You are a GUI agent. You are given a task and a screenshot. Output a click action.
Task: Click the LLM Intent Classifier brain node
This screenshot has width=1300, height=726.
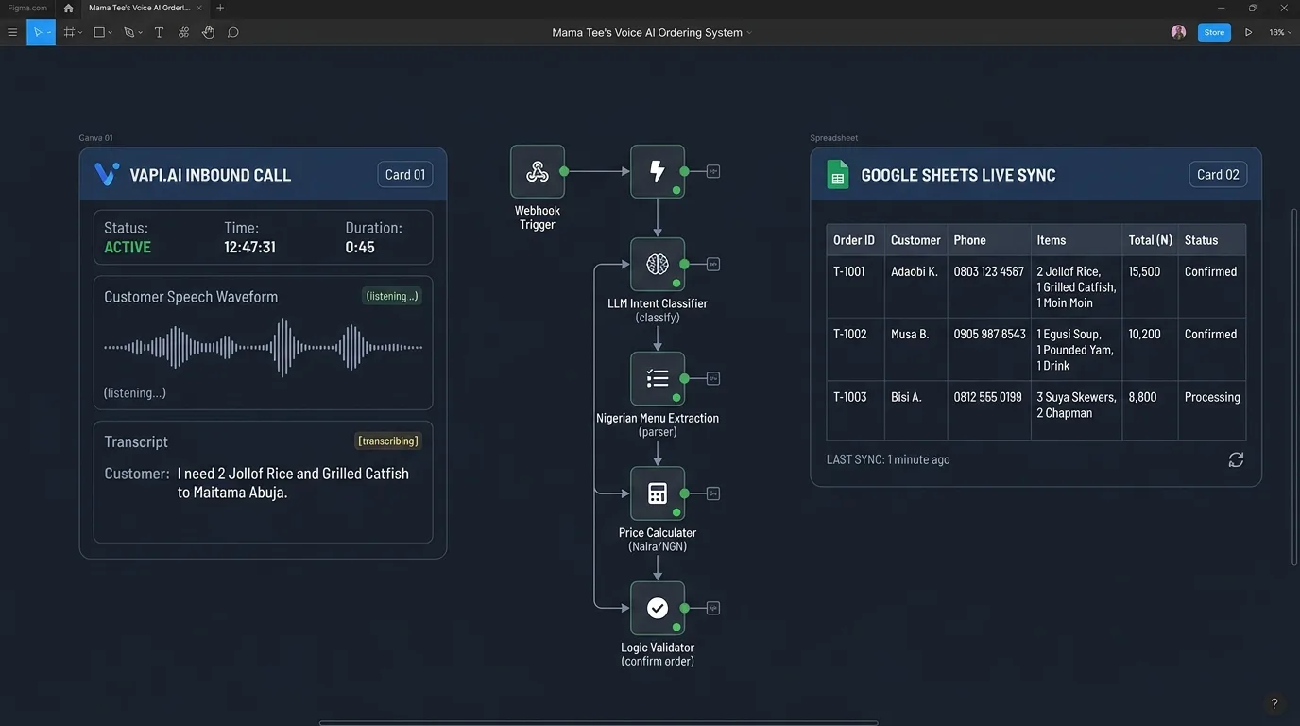(x=658, y=264)
